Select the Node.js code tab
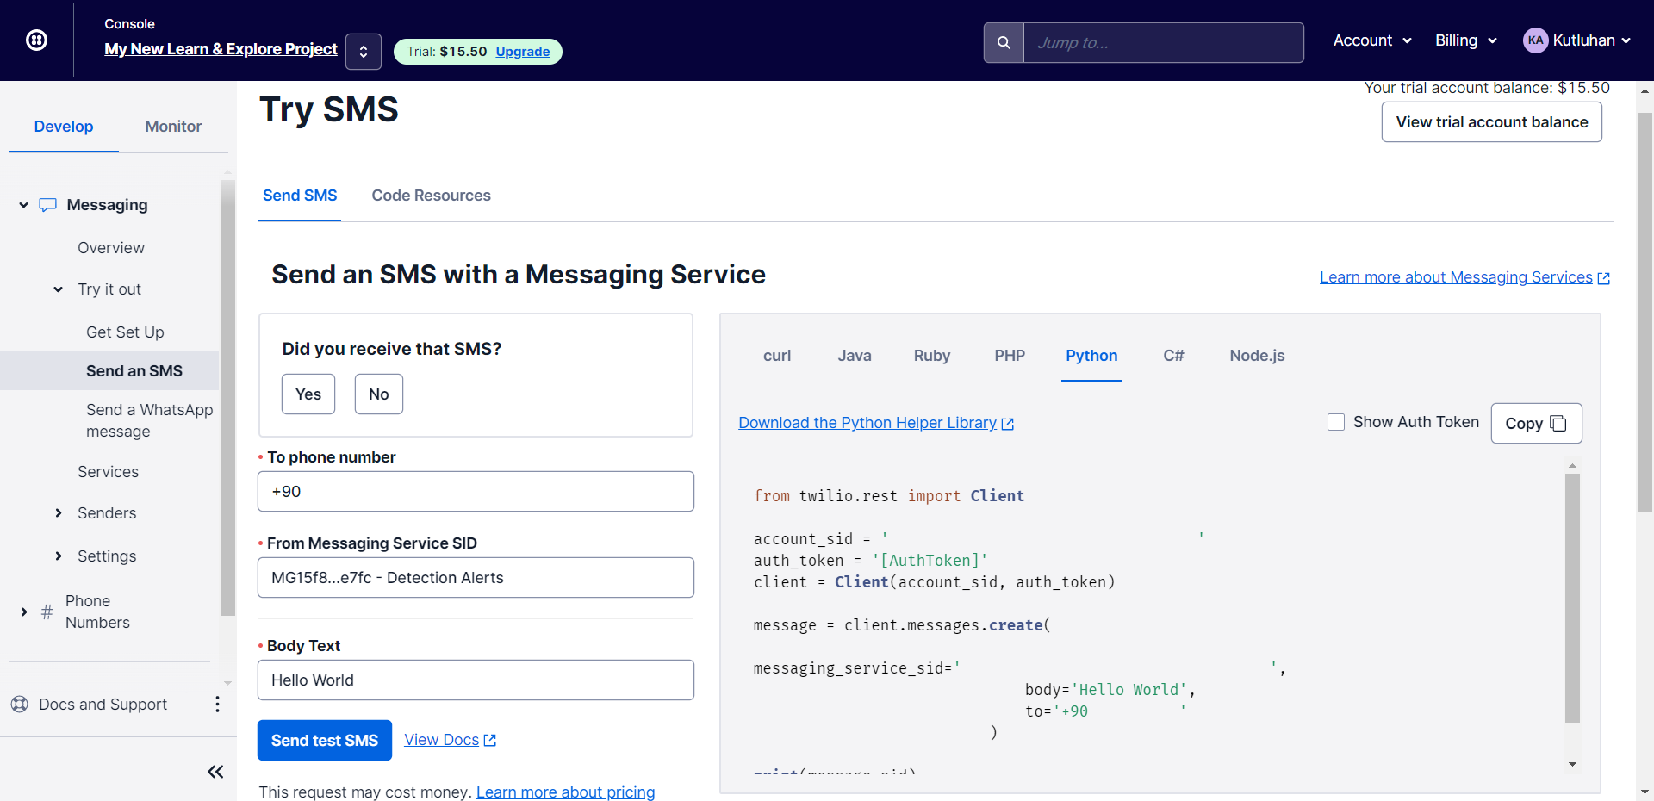The width and height of the screenshot is (1654, 801). click(1257, 356)
